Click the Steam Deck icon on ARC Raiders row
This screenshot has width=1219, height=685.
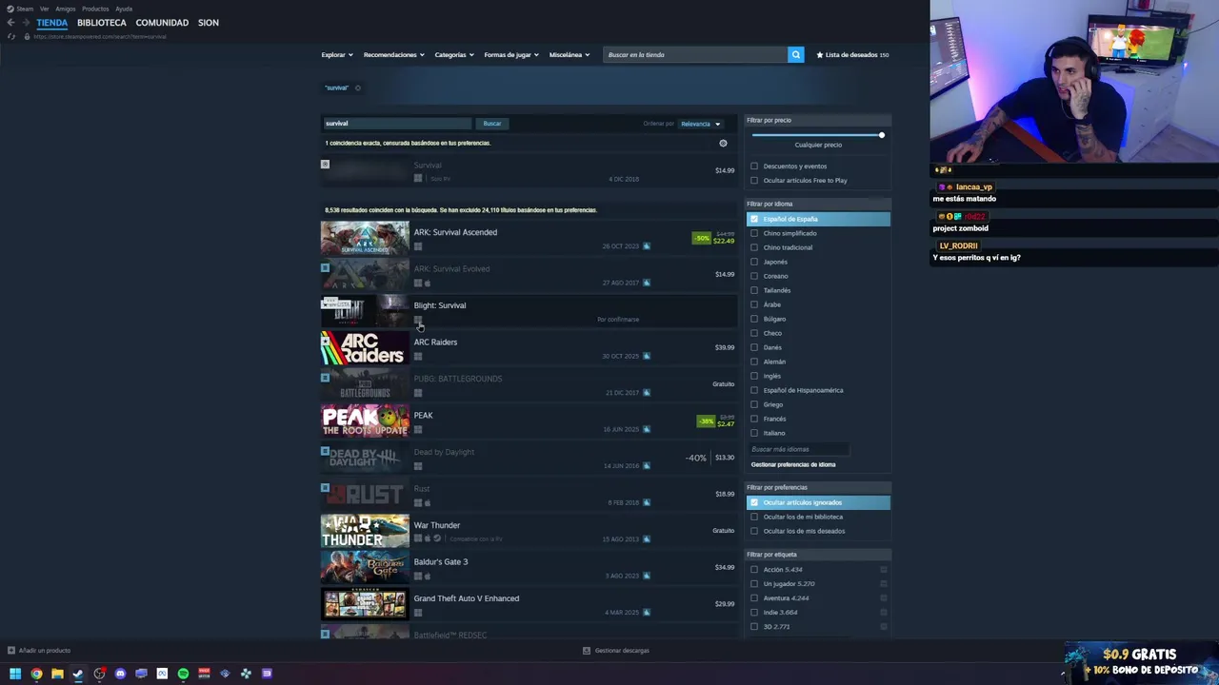point(646,356)
